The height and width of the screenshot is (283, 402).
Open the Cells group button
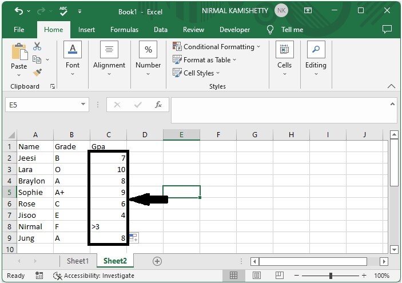tap(284, 58)
